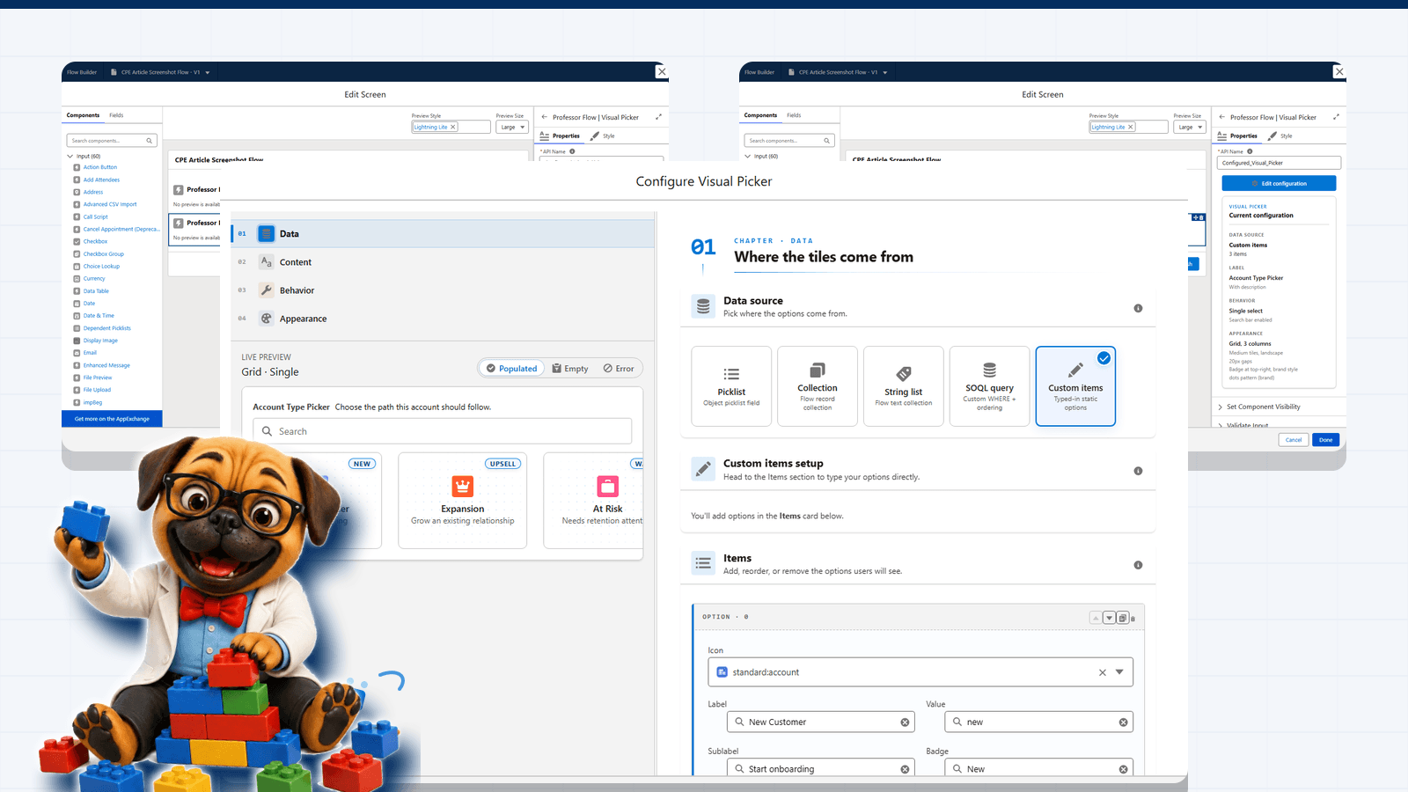The image size is (1408, 792).
Task: Switch preview to Error state
Action: (x=620, y=368)
